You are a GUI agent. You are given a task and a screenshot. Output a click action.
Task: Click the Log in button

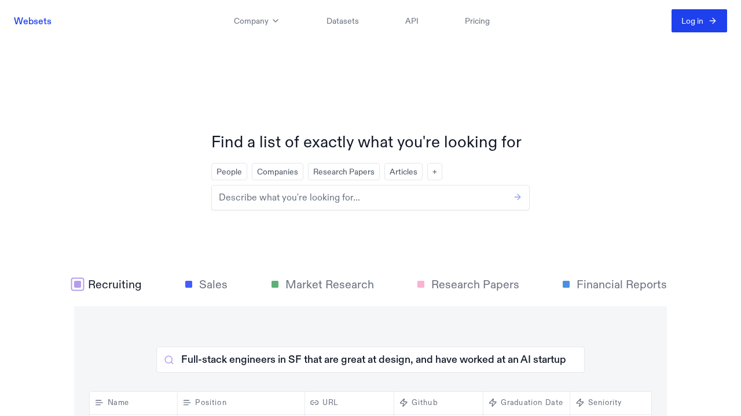tap(699, 21)
